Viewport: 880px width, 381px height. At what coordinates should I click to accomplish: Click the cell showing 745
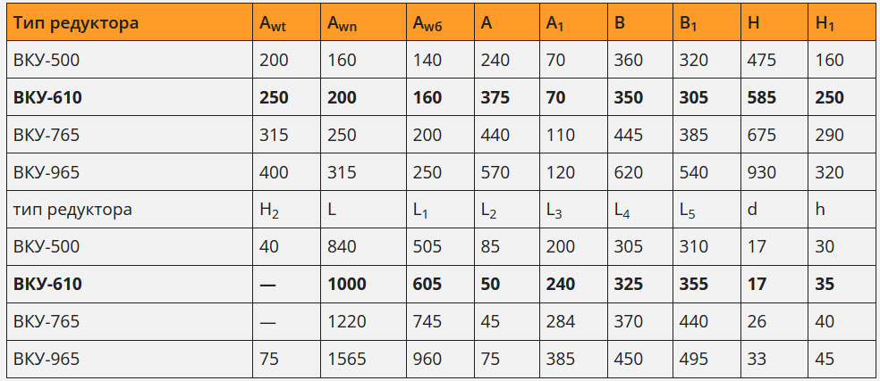[427, 321]
